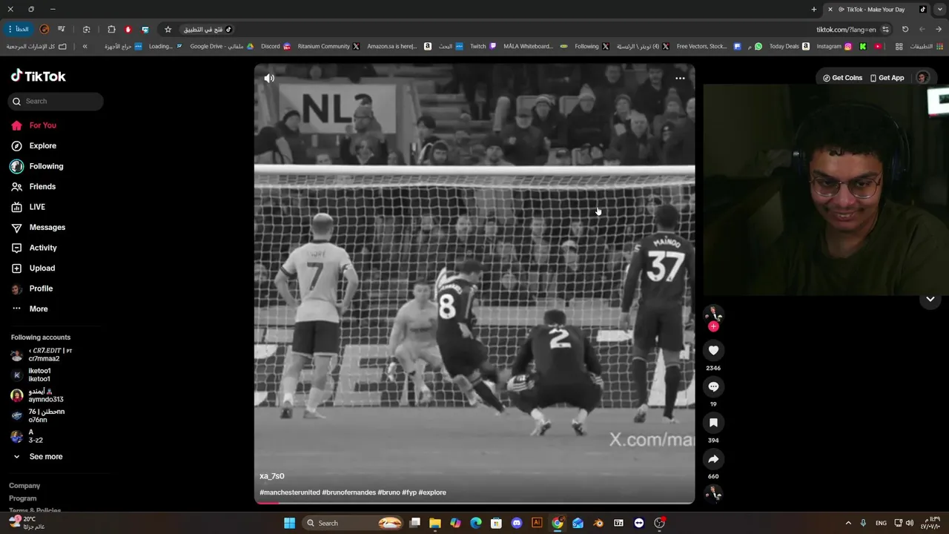This screenshot has width=949, height=534.
Task: Open a new browser tab
Action: point(813,10)
